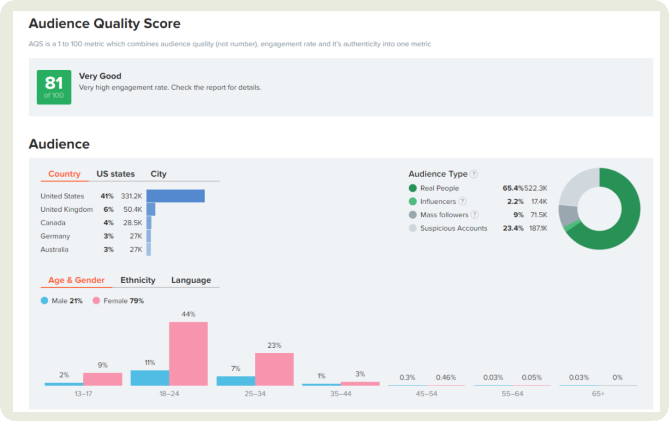
Task: Click the blue Male legend dot
Action: tap(44, 301)
